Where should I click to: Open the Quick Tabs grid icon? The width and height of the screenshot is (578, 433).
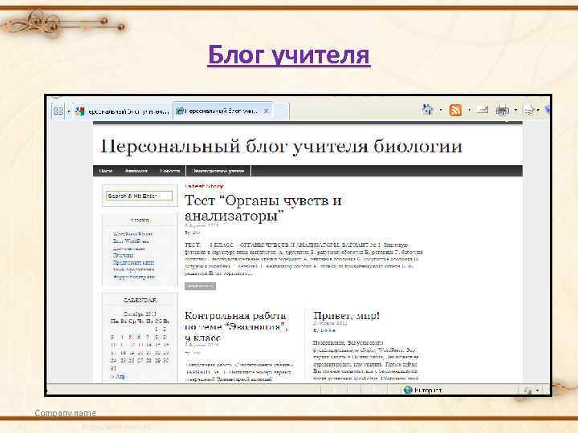pyautogui.click(x=59, y=111)
